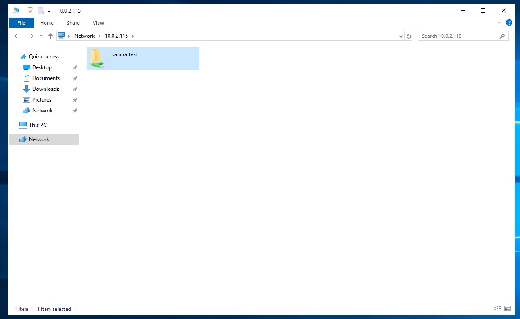The image size is (520, 319).
Task: Focus the Search 10.0.2.115 field
Action: click(463, 36)
